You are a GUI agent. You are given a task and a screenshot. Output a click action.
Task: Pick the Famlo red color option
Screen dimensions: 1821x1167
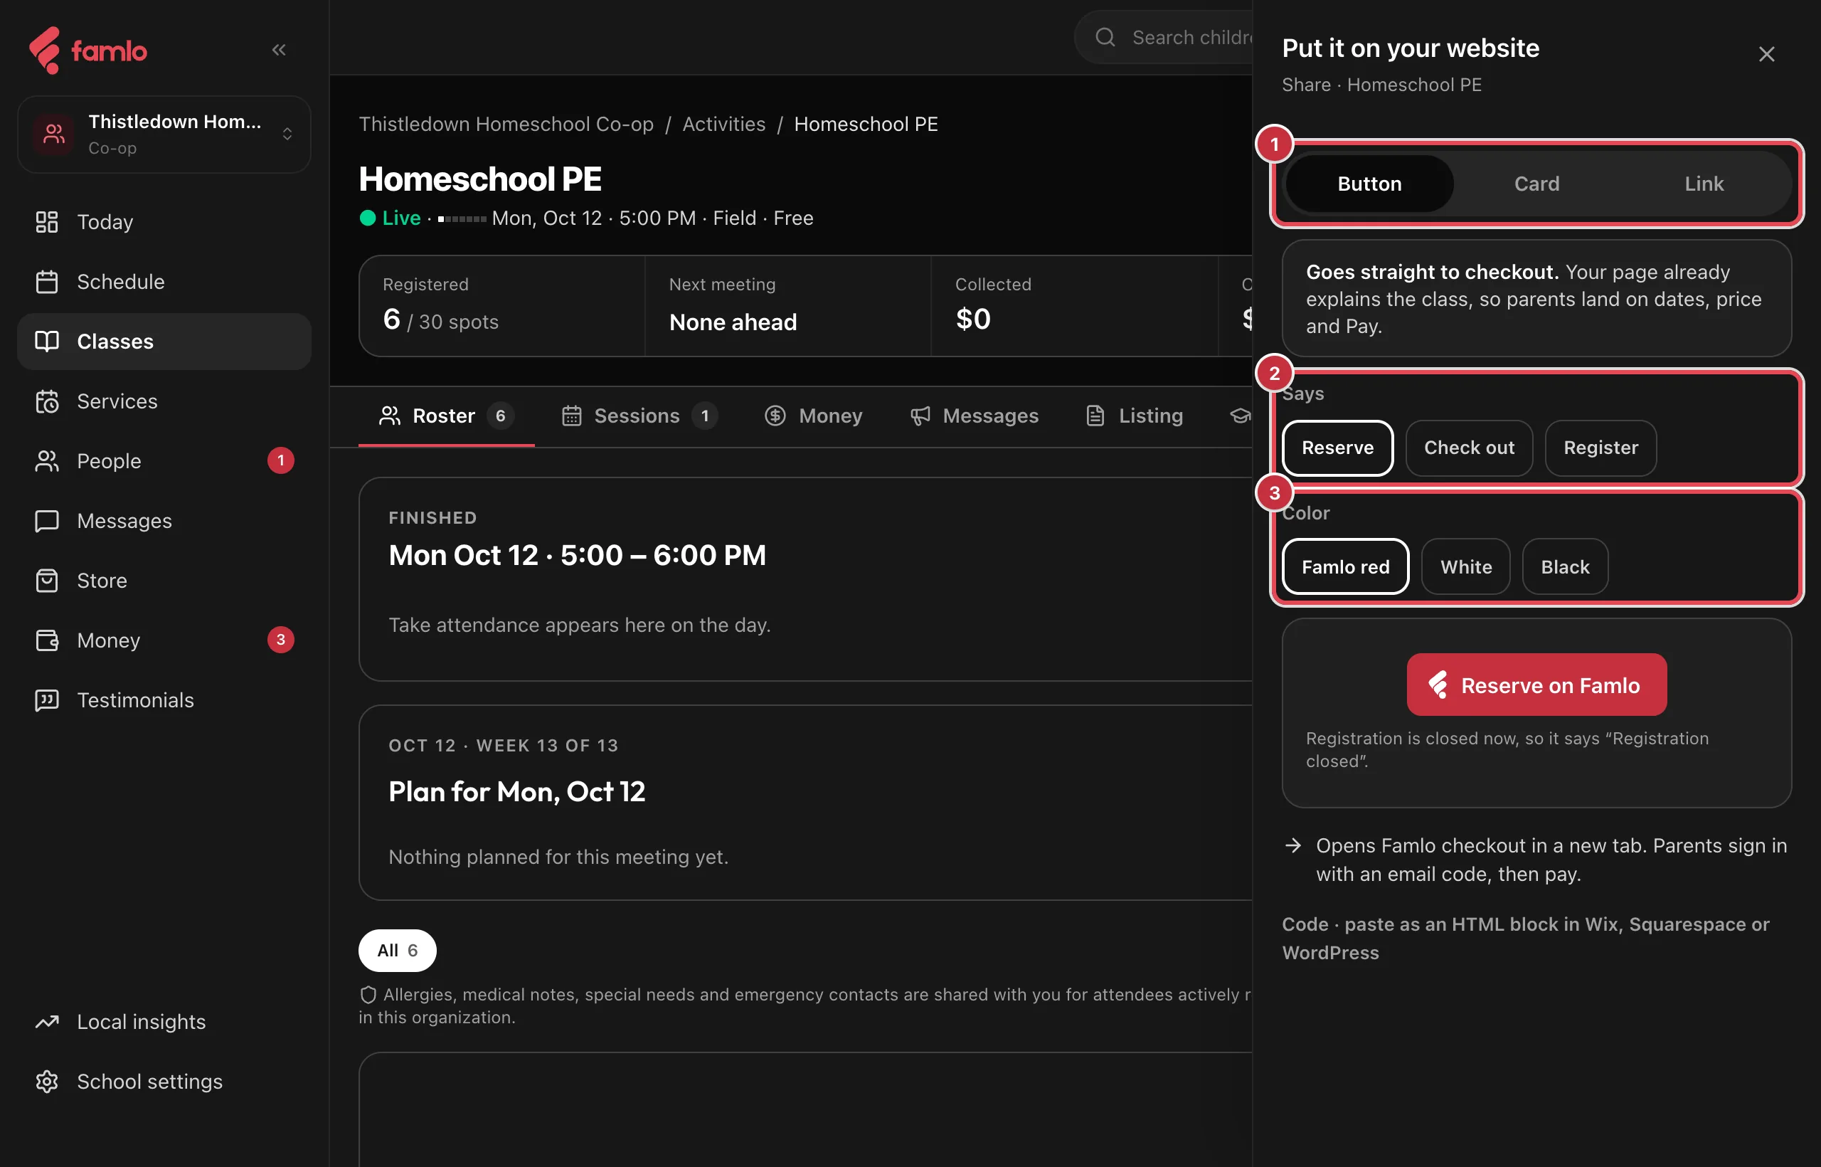pyautogui.click(x=1345, y=567)
